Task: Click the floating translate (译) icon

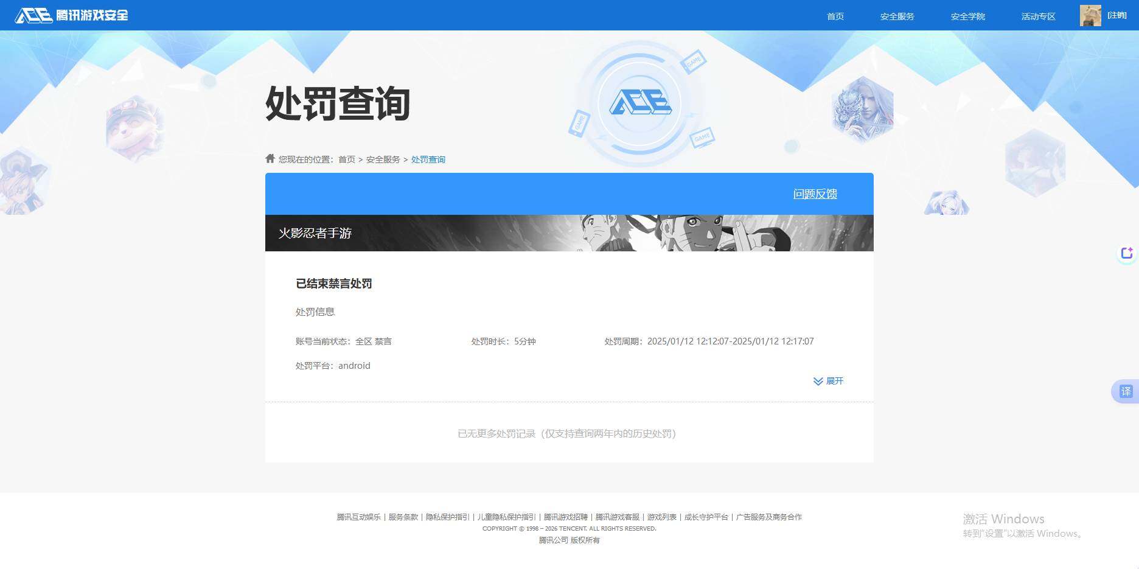Action: pyautogui.click(x=1126, y=391)
